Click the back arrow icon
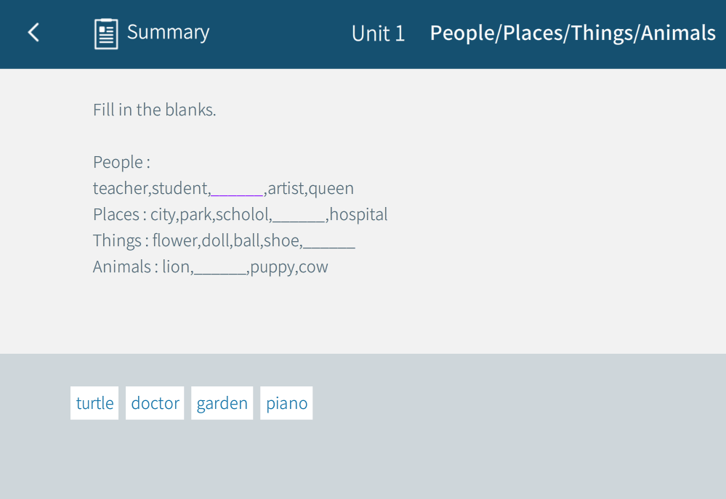 tap(33, 33)
